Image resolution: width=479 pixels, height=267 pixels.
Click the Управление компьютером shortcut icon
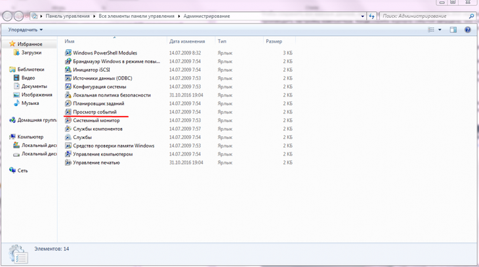[68, 154]
